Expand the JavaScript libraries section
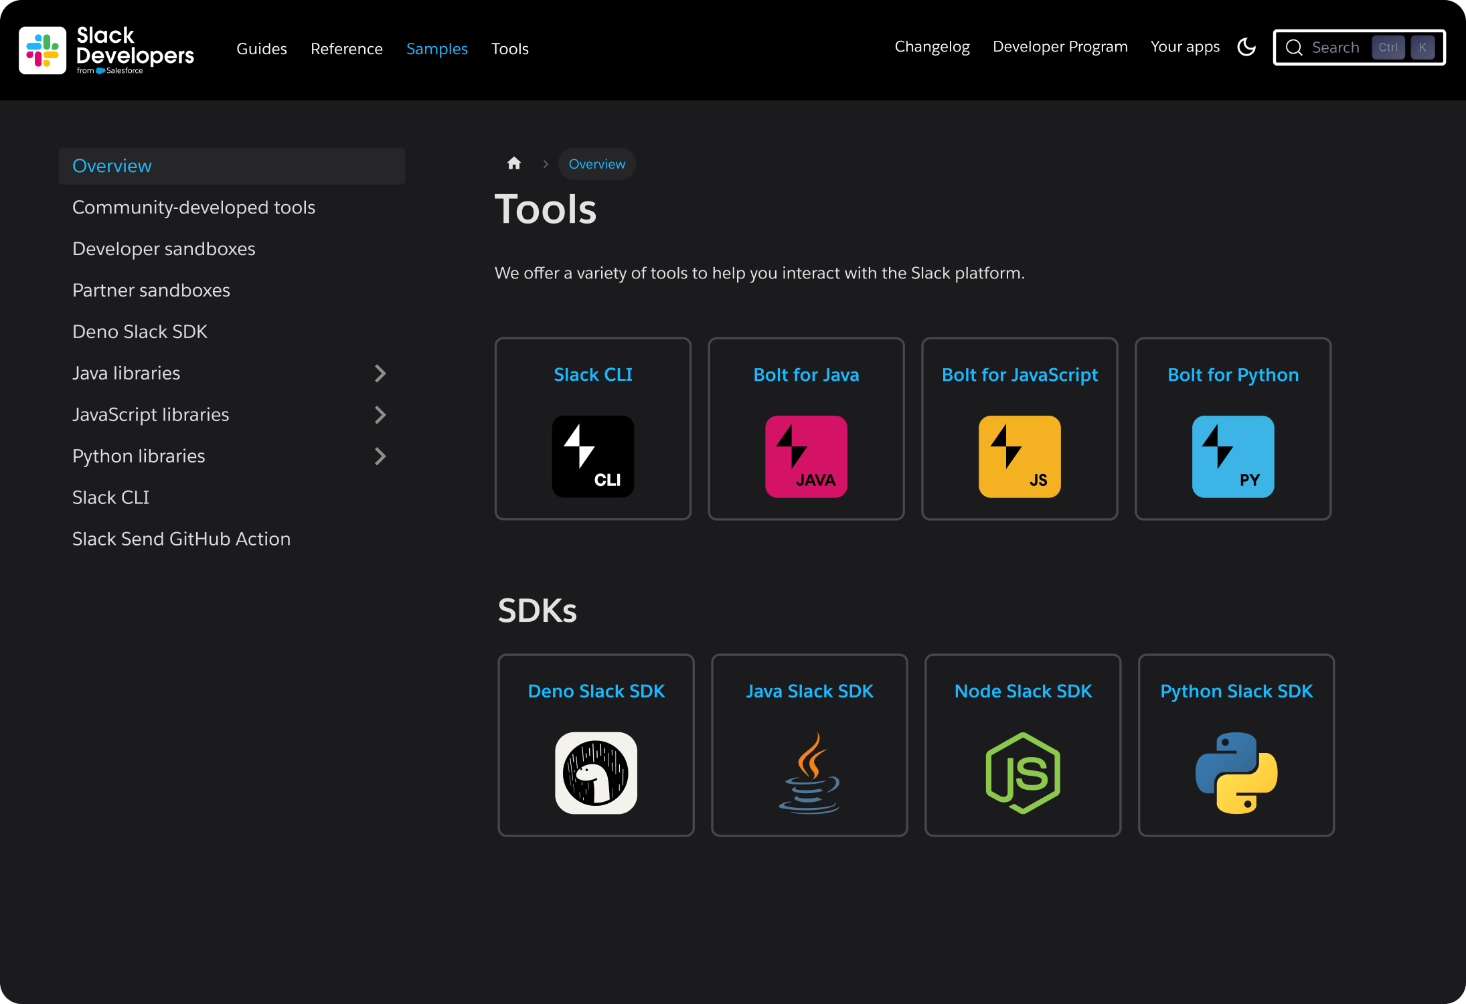1466x1004 pixels. [380, 414]
